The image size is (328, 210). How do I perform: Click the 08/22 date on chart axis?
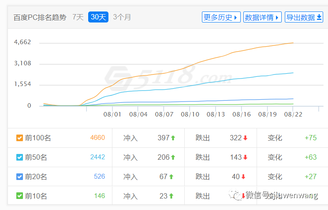[293, 114]
